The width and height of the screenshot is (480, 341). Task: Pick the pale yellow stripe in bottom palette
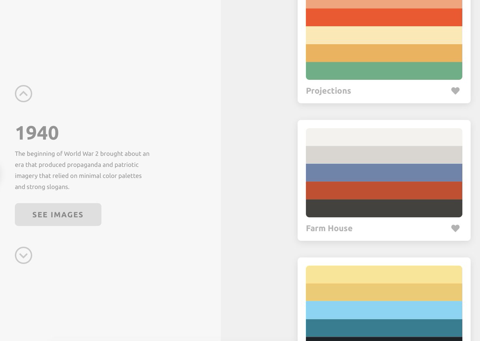click(384, 274)
